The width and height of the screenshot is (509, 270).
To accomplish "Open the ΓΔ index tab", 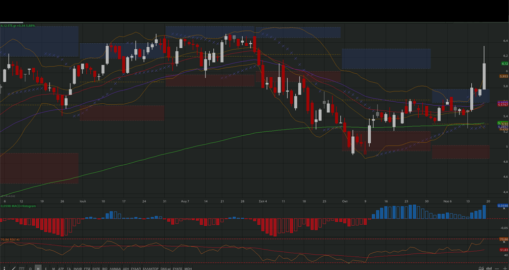I will pos(69,268).
